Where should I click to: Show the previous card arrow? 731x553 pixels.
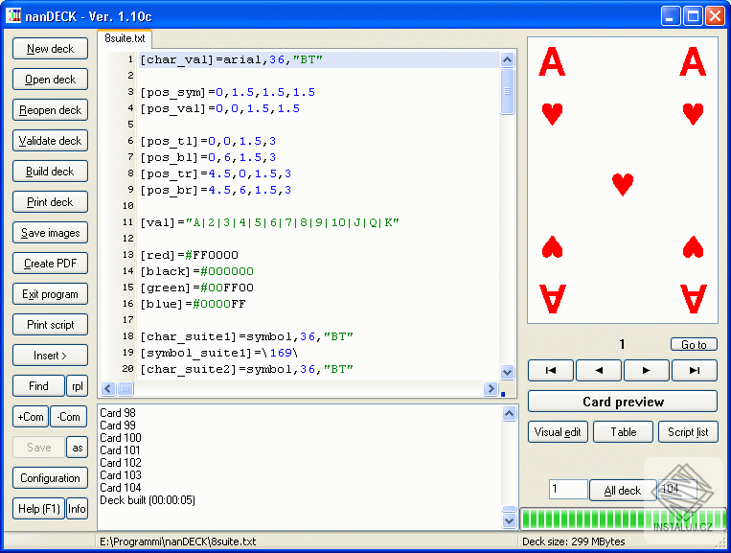(x=599, y=370)
